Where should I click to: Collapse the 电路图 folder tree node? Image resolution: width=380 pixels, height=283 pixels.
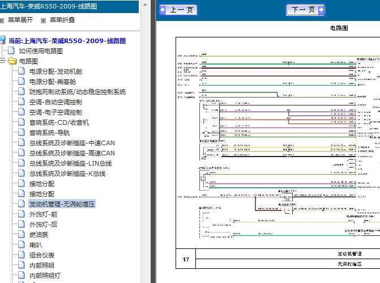point(2,61)
